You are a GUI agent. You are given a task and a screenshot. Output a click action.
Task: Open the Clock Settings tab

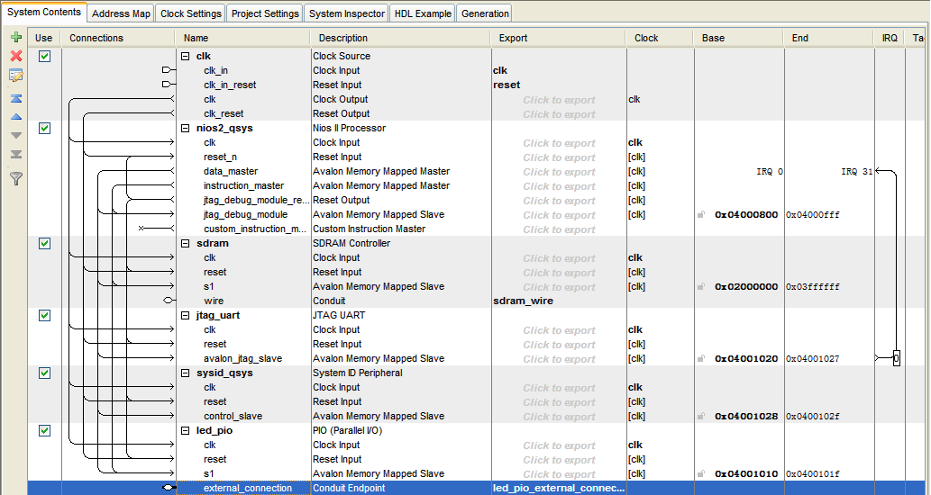[190, 13]
